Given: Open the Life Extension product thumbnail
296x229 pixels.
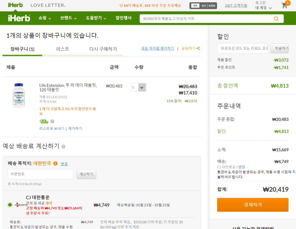Looking at the screenshot, I should (x=19, y=95).
